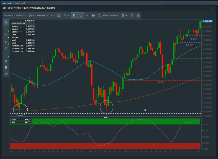Toggle the D scale button
Screen dimensions: 218x159
74,15
